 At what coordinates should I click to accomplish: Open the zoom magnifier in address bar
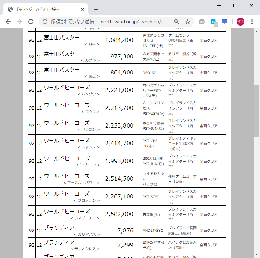point(176,22)
